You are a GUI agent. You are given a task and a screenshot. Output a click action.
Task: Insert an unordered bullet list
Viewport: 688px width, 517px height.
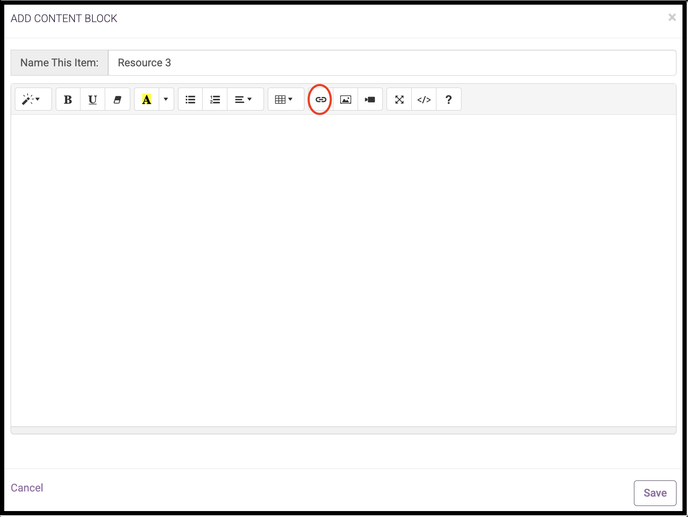tap(190, 99)
